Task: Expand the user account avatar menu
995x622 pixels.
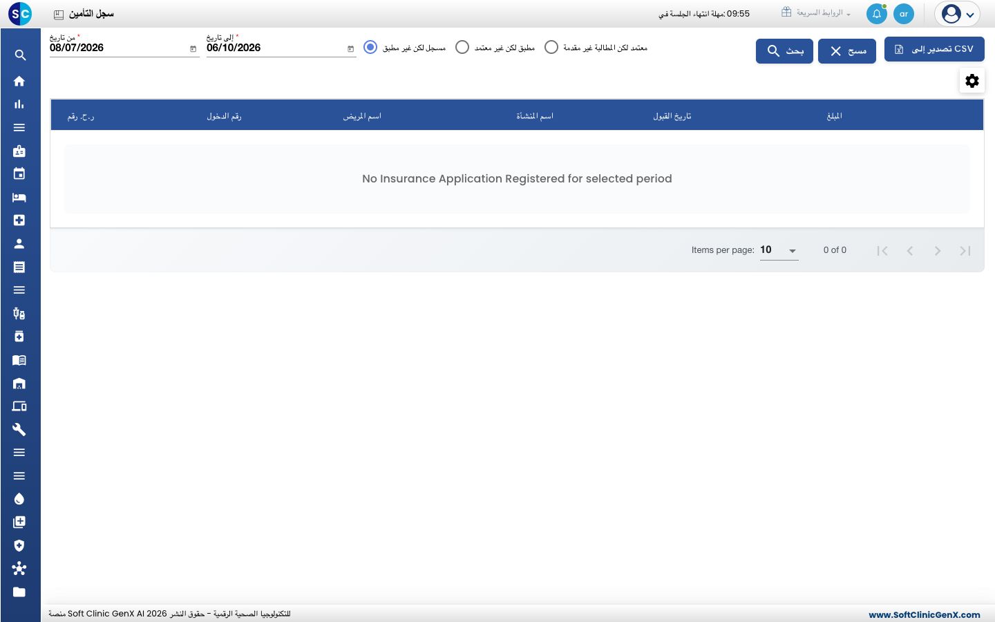Action: coord(958,14)
